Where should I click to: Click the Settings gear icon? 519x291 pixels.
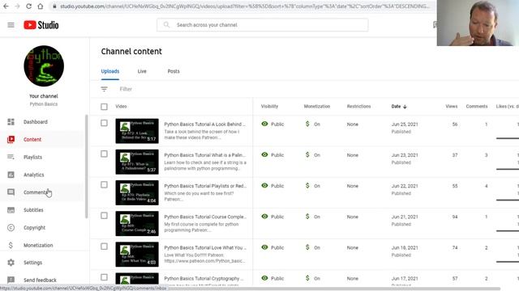11,263
